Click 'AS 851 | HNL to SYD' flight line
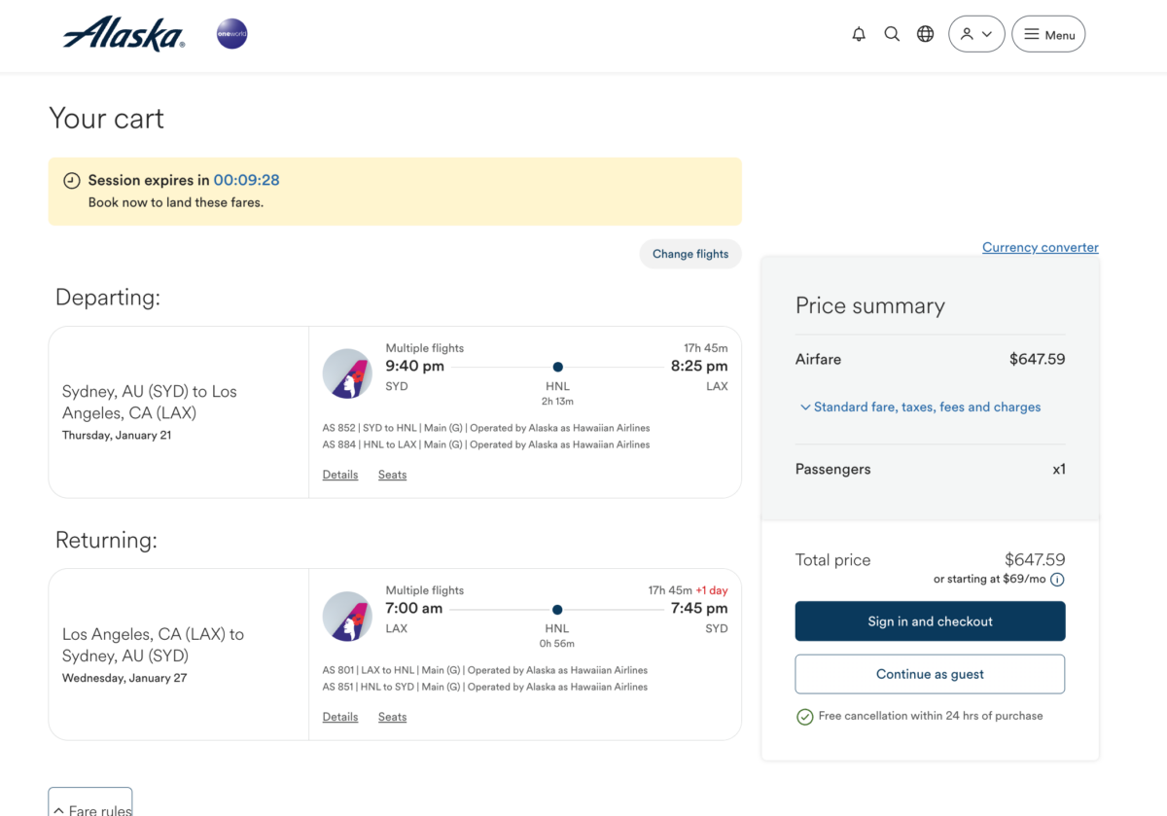Image resolution: width=1167 pixels, height=816 pixels. click(485, 687)
